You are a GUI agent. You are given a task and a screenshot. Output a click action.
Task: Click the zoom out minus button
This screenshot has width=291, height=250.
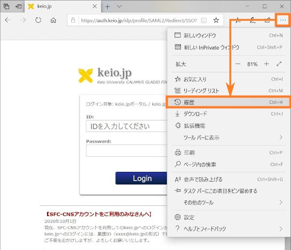pos(238,64)
